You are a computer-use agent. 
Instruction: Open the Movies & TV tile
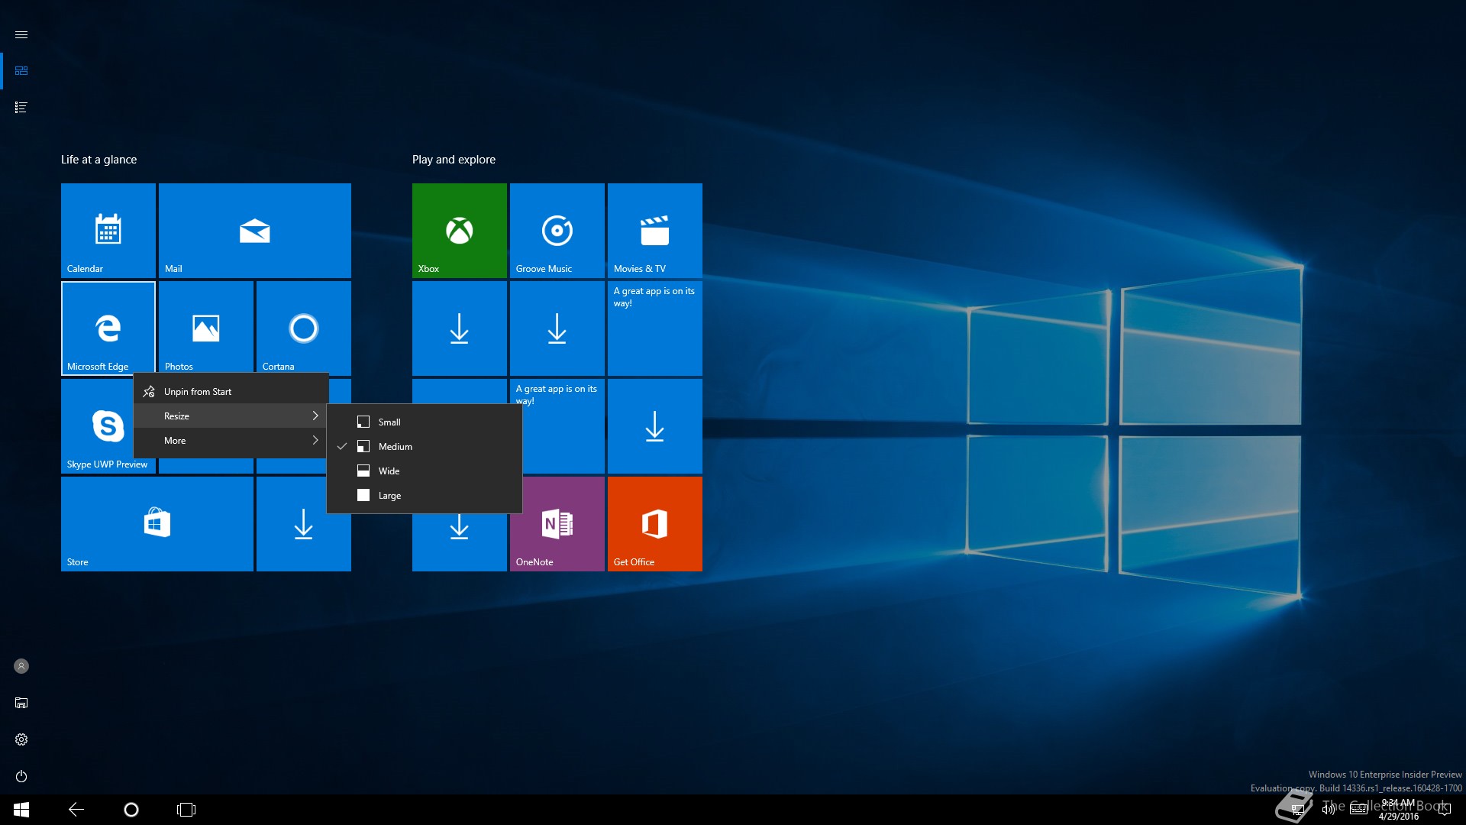(x=655, y=230)
